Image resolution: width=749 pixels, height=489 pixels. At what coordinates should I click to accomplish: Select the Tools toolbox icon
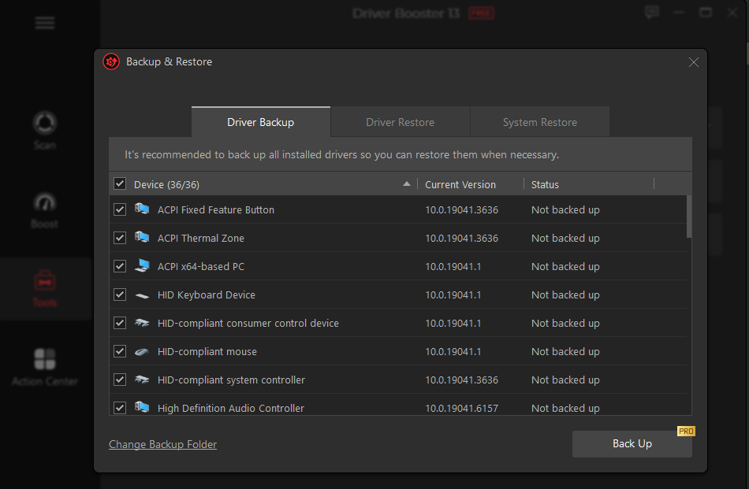click(44, 281)
